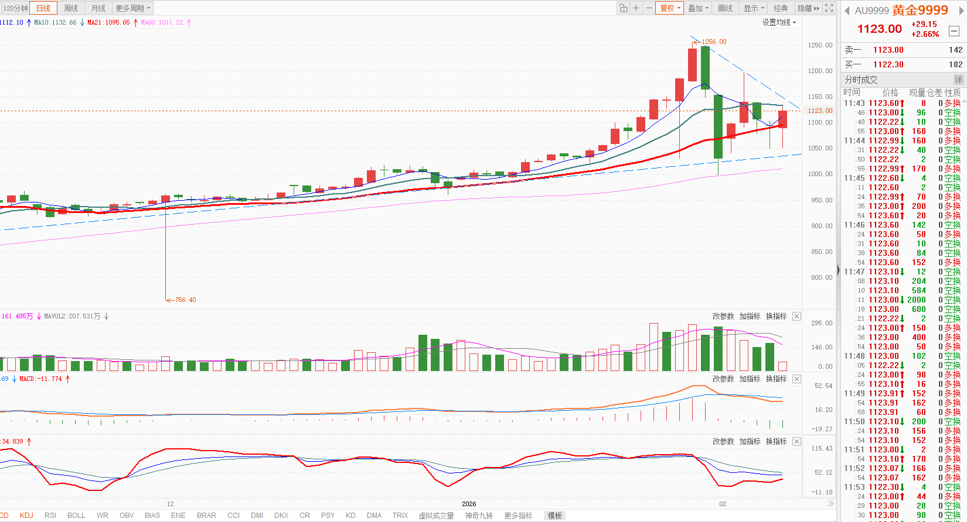
Task: Open the 叠加 overlay dropdown
Action: click(698, 8)
